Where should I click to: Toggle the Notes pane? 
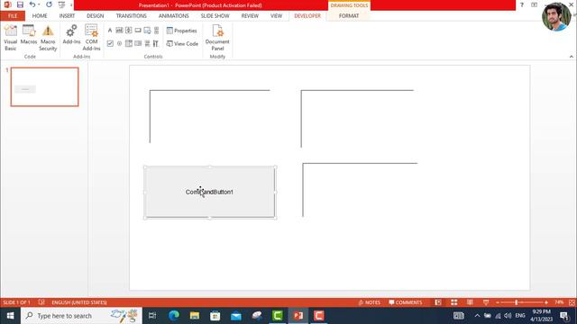(370, 302)
